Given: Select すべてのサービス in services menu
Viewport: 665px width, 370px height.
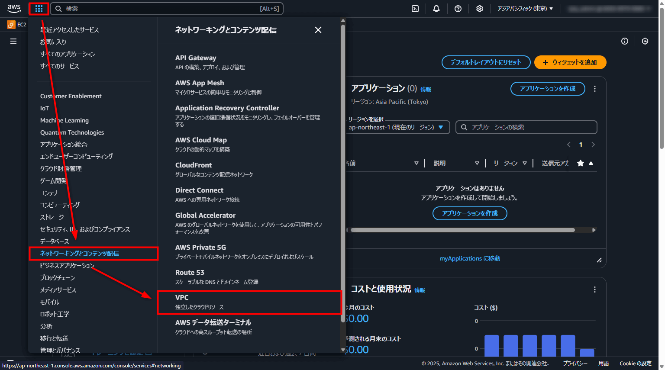Looking at the screenshot, I should coord(60,66).
